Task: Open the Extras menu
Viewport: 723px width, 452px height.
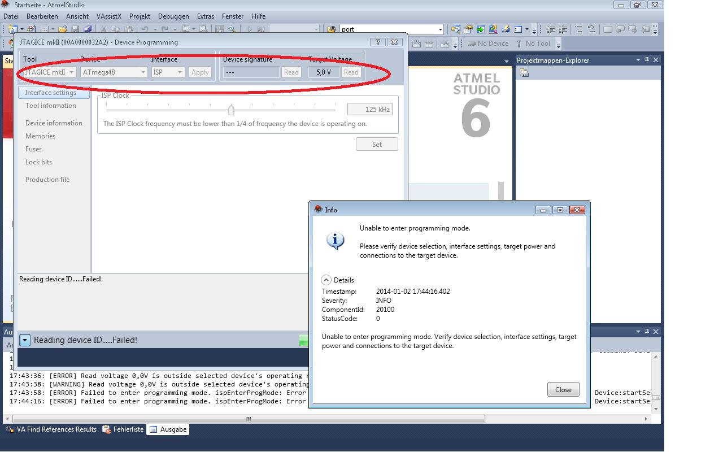Action: pos(206,16)
